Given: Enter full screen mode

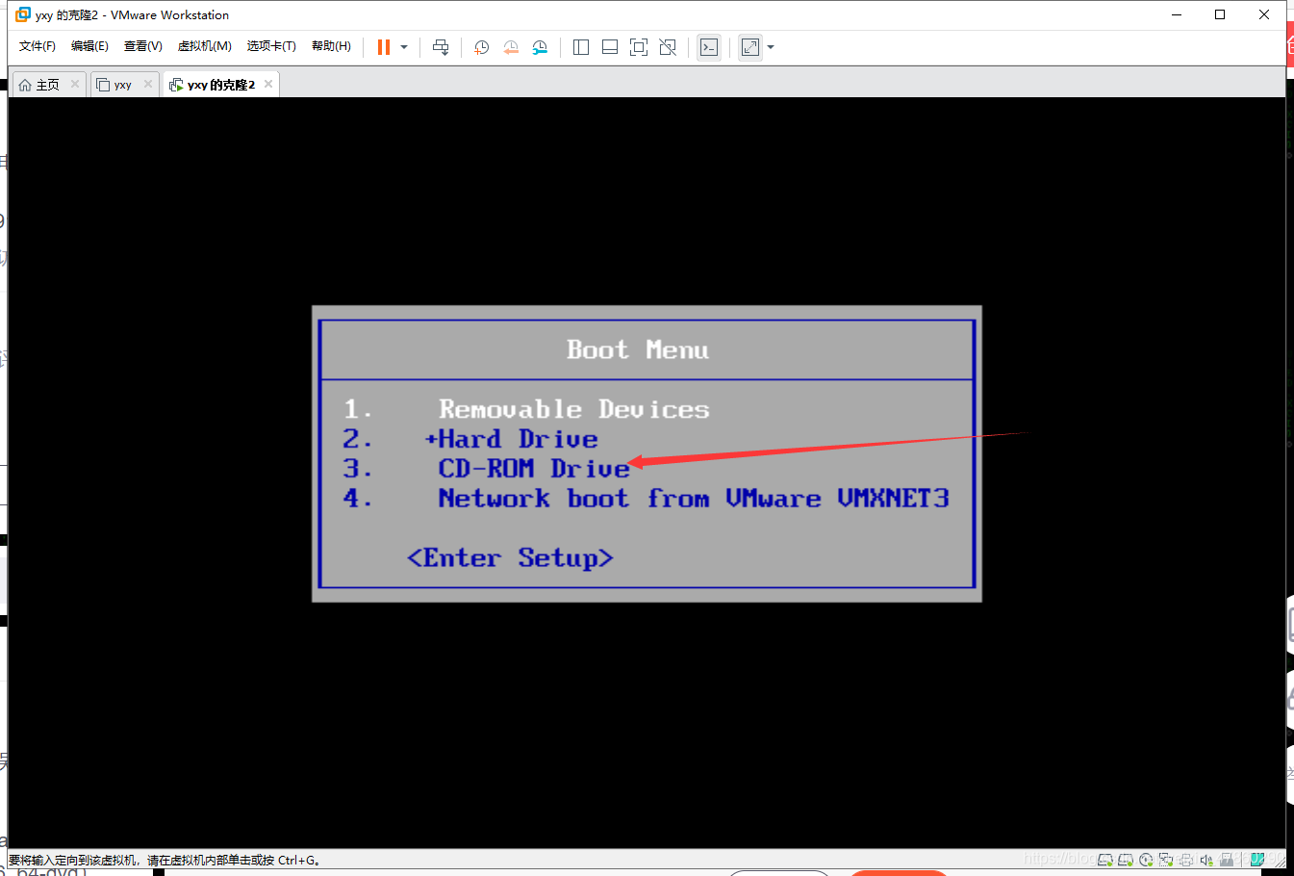Looking at the screenshot, I should click(x=639, y=47).
